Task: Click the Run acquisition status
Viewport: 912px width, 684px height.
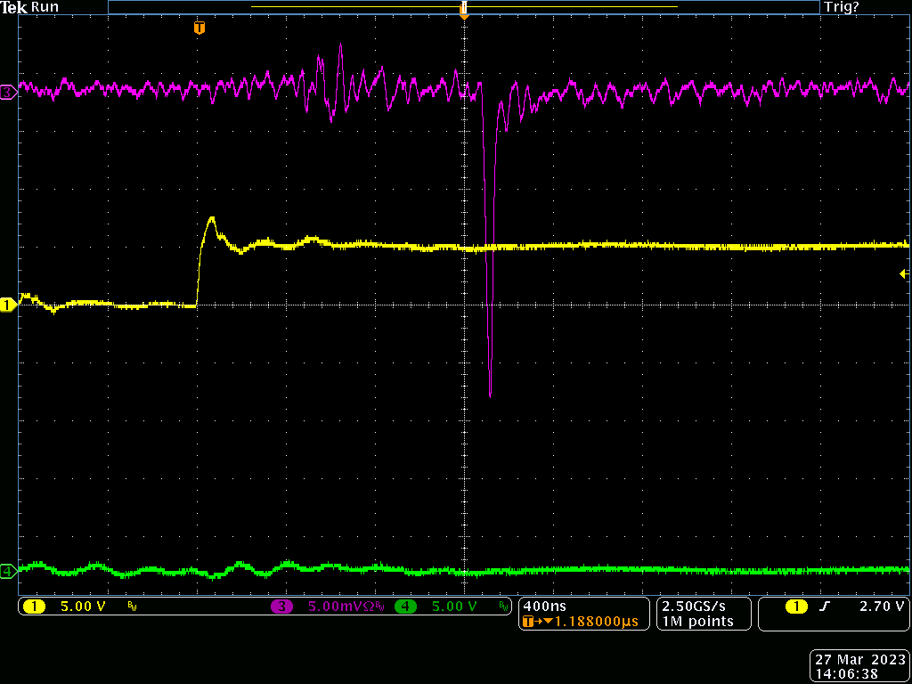Action: pyautogui.click(x=45, y=7)
